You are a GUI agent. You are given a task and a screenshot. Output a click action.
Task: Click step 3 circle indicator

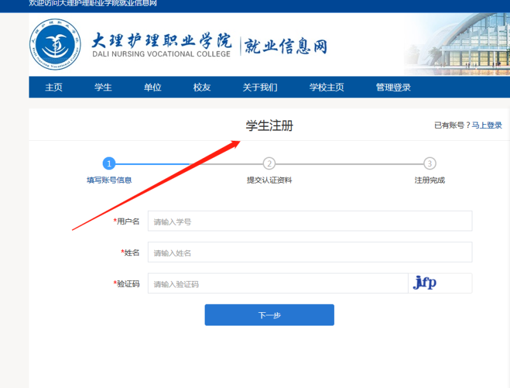pyautogui.click(x=430, y=164)
